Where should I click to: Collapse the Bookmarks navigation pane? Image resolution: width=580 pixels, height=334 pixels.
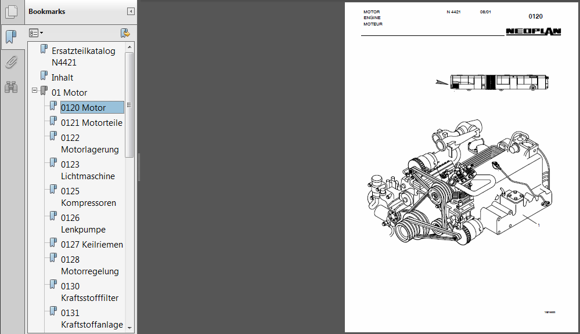coord(131,12)
